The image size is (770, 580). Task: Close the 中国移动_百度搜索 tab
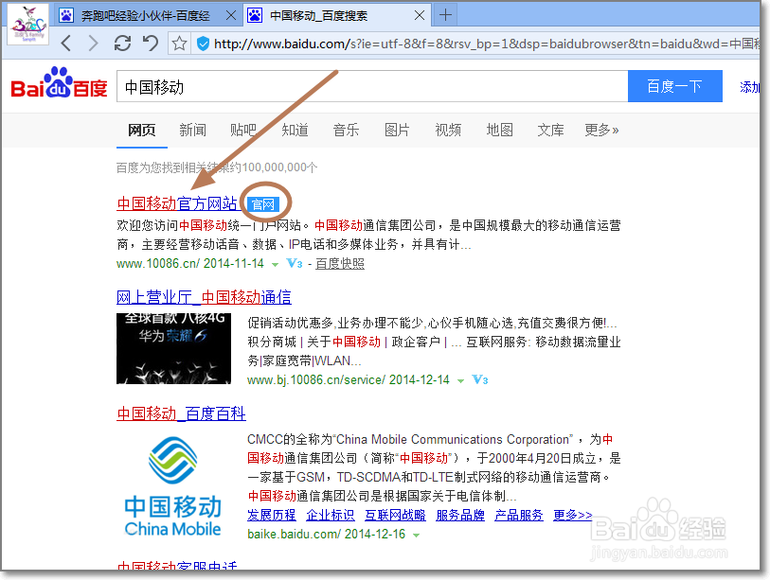point(420,16)
